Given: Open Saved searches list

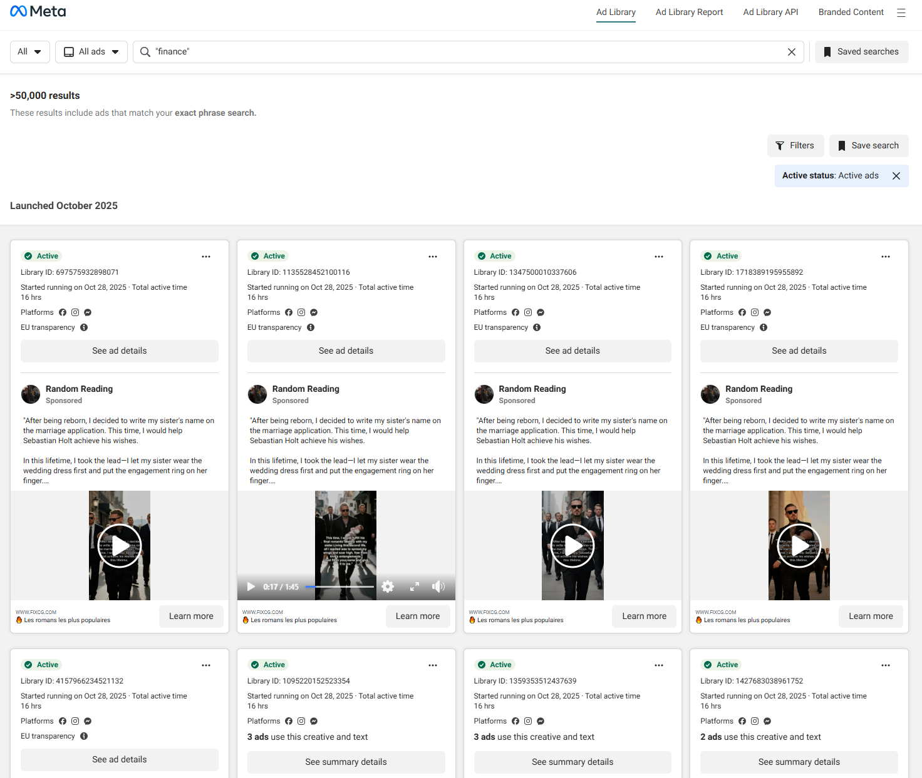Looking at the screenshot, I should [x=861, y=52].
